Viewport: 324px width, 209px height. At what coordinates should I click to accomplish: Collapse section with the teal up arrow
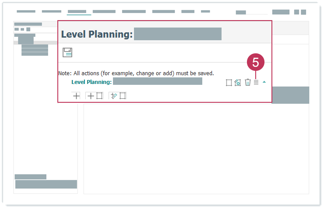[x=264, y=82]
